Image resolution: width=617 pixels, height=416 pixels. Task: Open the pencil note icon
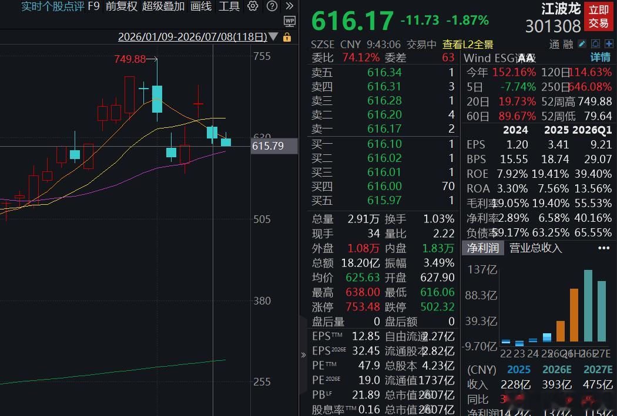582,44
